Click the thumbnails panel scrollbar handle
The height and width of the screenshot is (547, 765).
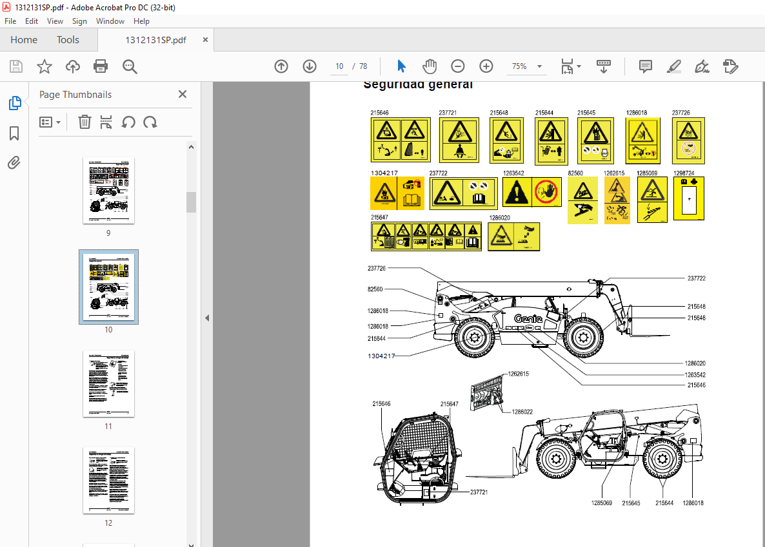[191, 202]
